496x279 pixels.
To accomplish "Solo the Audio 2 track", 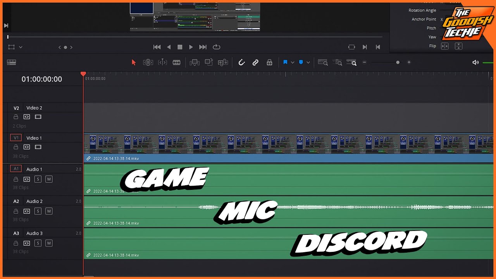I will 38,211.
